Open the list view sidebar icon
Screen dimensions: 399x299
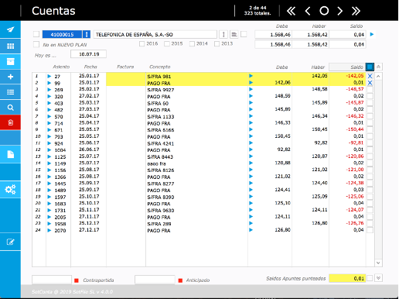click(x=10, y=92)
